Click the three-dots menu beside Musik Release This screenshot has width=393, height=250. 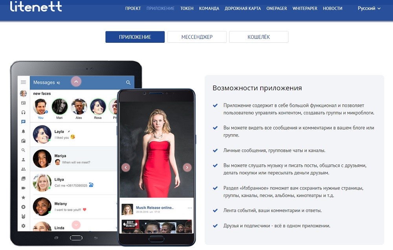[x=190, y=208]
